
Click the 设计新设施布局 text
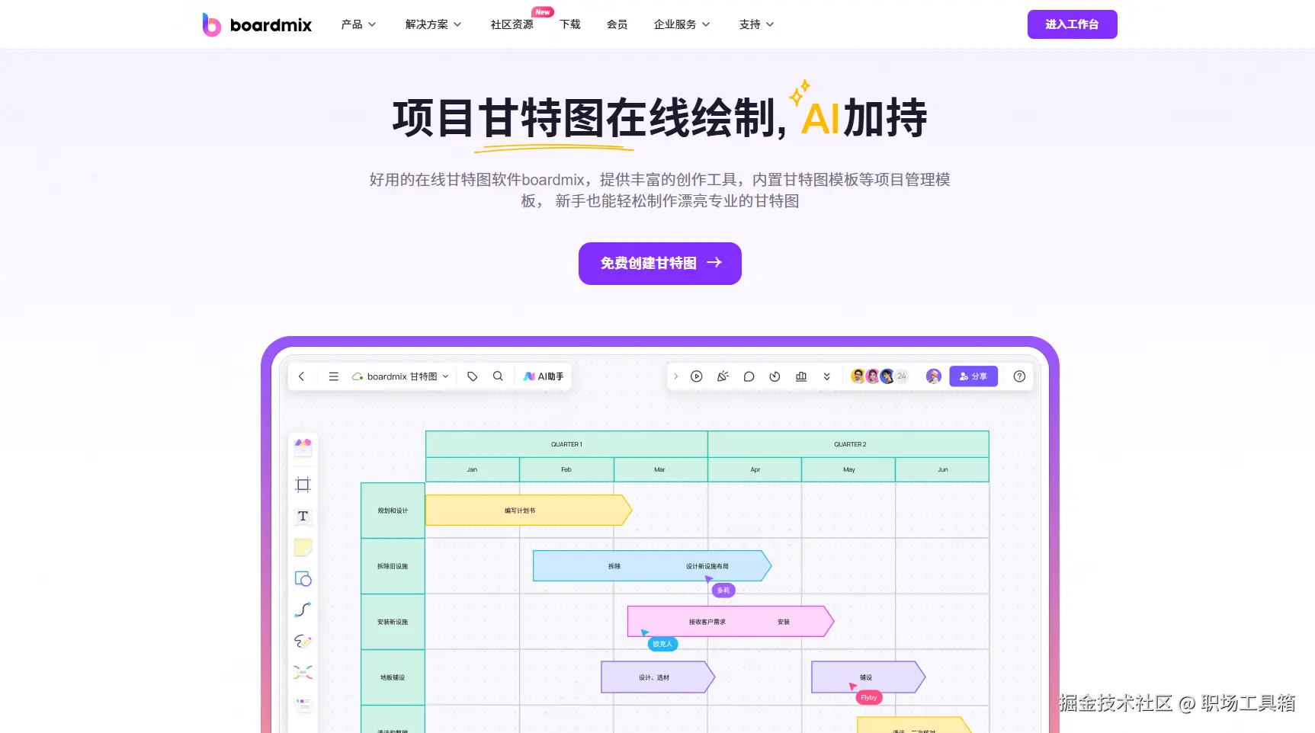(707, 566)
